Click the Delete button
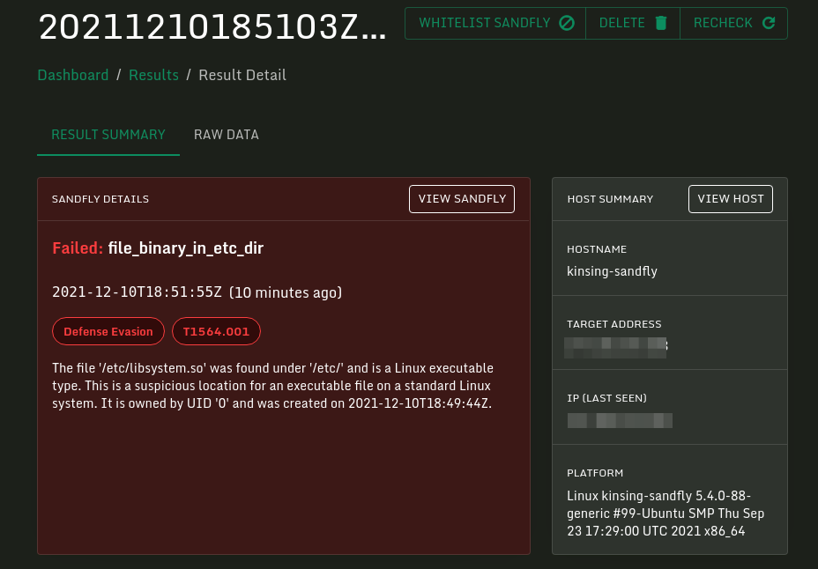The image size is (818, 569). click(632, 24)
